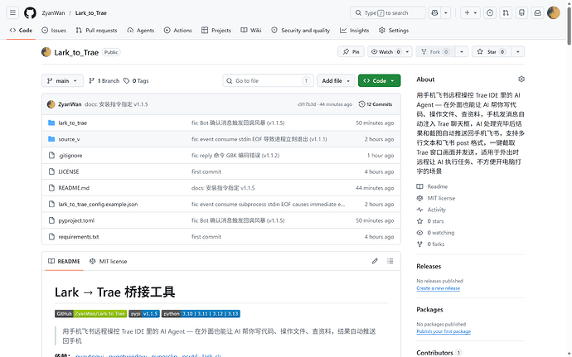The width and height of the screenshot is (572, 357).
Task: Open the Agents tab
Action: pyautogui.click(x=140, y=31)
